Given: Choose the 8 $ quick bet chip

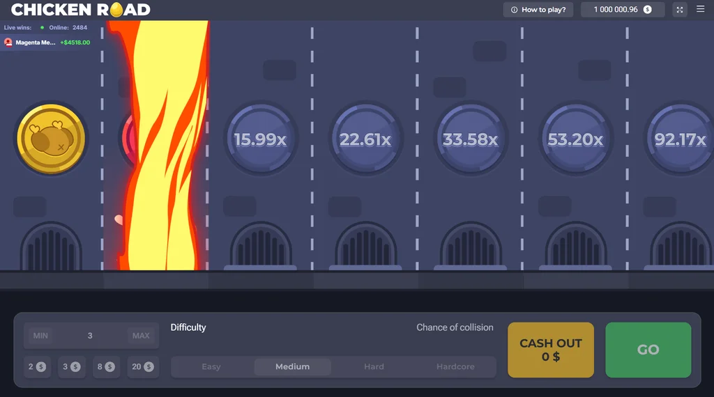Looking at the screenshot, I should tap(106, 366).
